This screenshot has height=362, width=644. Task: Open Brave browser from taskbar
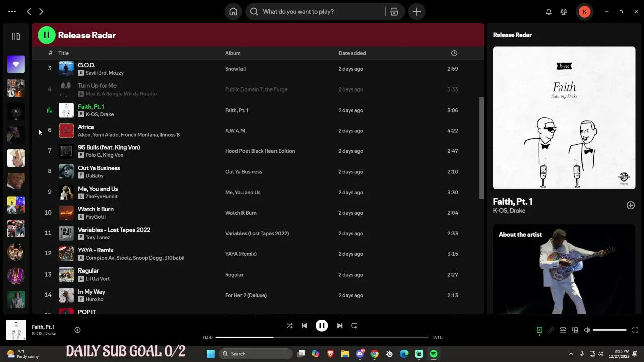[x=330, y=354]
